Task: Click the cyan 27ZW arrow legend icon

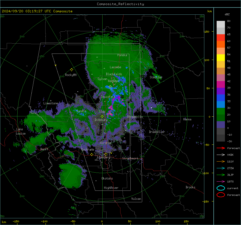Action: click(221, 168)
